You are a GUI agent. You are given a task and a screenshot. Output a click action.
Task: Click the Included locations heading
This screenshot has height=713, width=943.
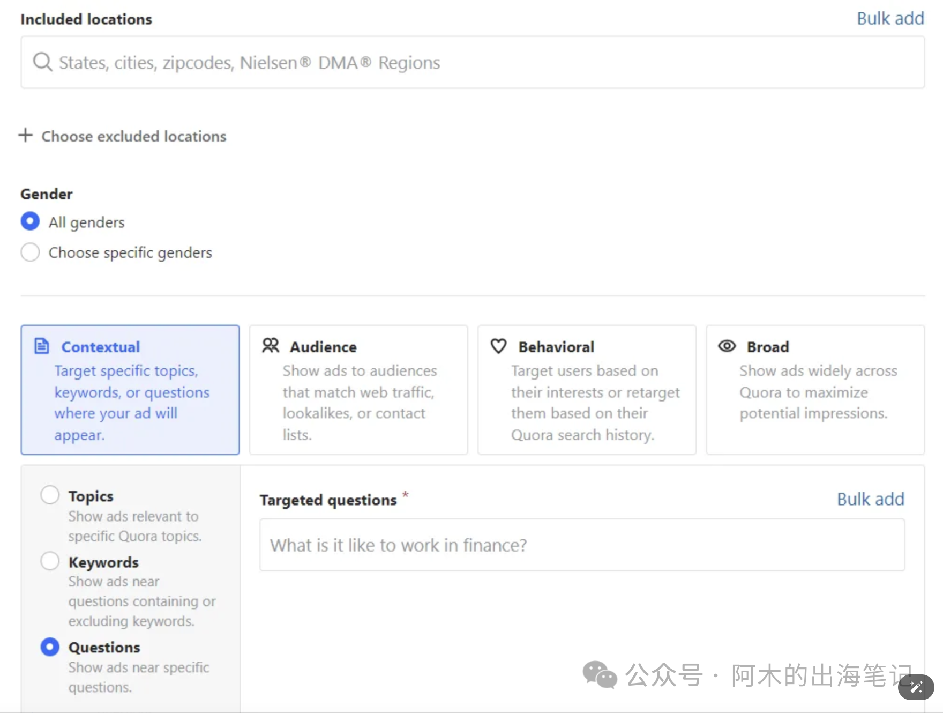coord(86,19)
